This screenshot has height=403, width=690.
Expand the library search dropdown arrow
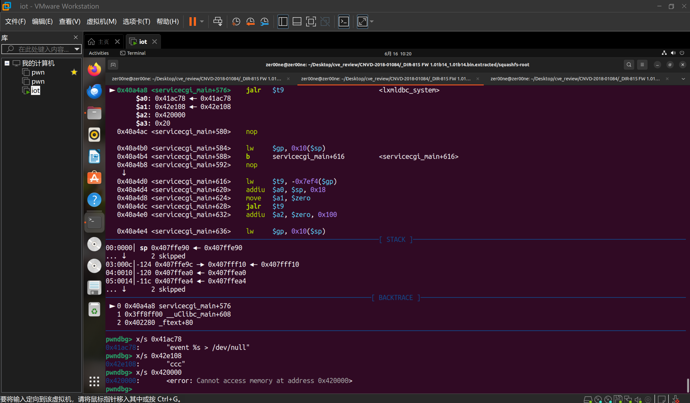pos(77,49)
